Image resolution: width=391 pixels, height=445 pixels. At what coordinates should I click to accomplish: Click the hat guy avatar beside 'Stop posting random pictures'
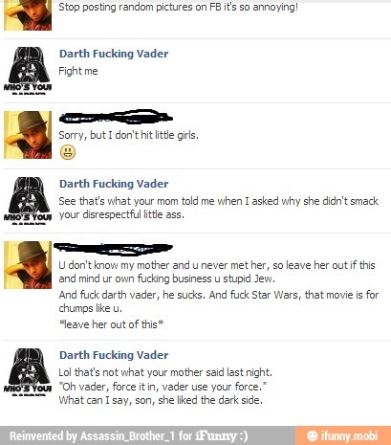click(x=28, y=15)
